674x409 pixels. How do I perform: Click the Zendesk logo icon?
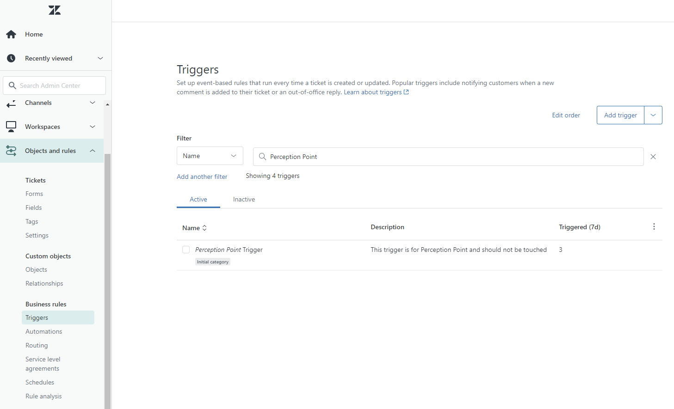[55, 10]
